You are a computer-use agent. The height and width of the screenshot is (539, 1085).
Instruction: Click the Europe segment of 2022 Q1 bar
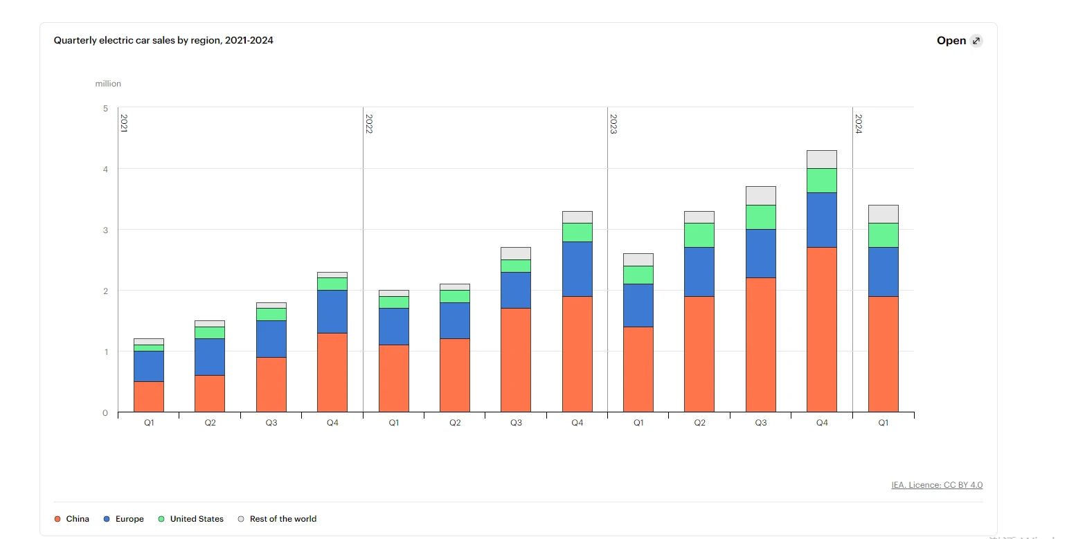[x=394, y=327]
